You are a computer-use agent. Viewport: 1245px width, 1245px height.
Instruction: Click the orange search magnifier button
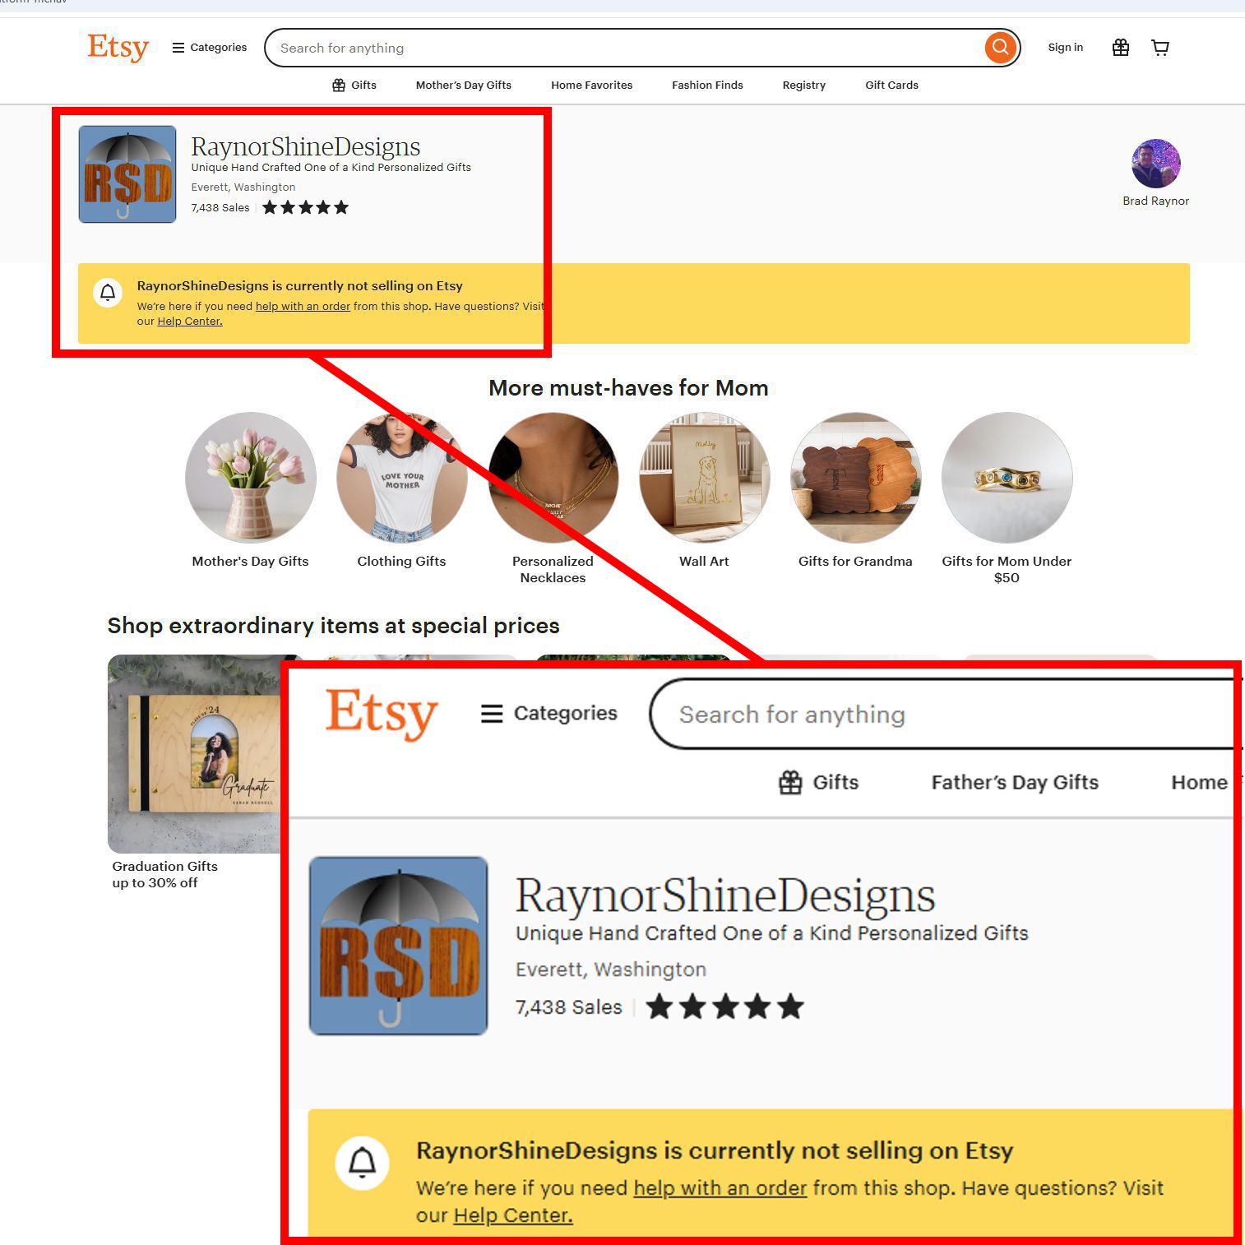(1000, 48)
